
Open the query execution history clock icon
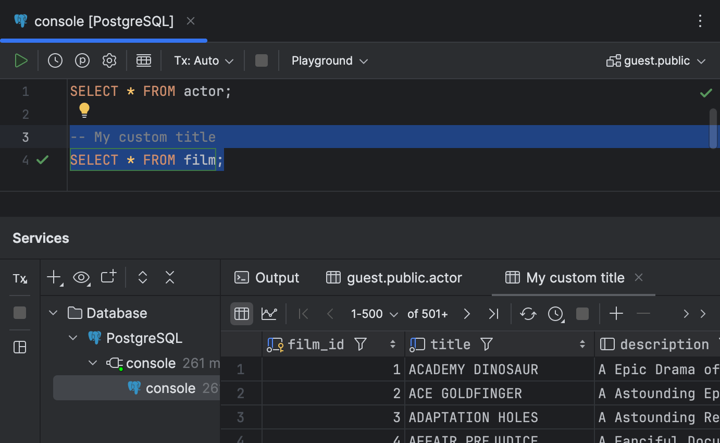point(55,60)
